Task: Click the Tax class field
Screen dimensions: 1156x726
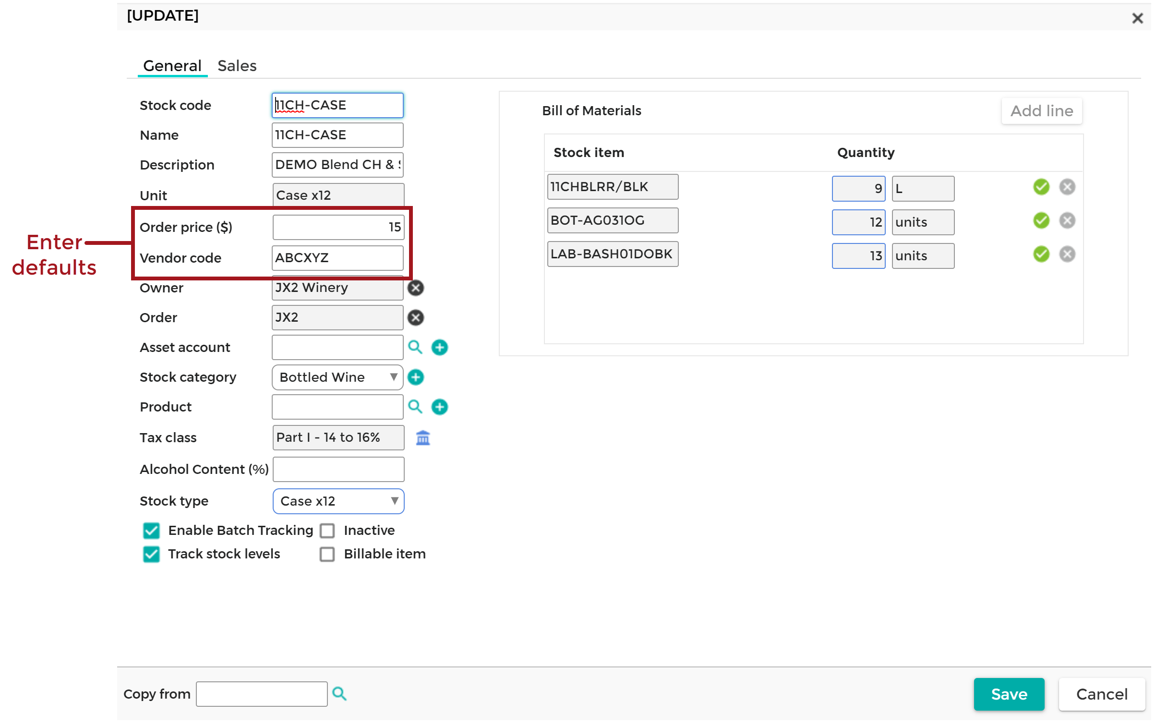Action: pyautogui.click(x=338, y=437)
